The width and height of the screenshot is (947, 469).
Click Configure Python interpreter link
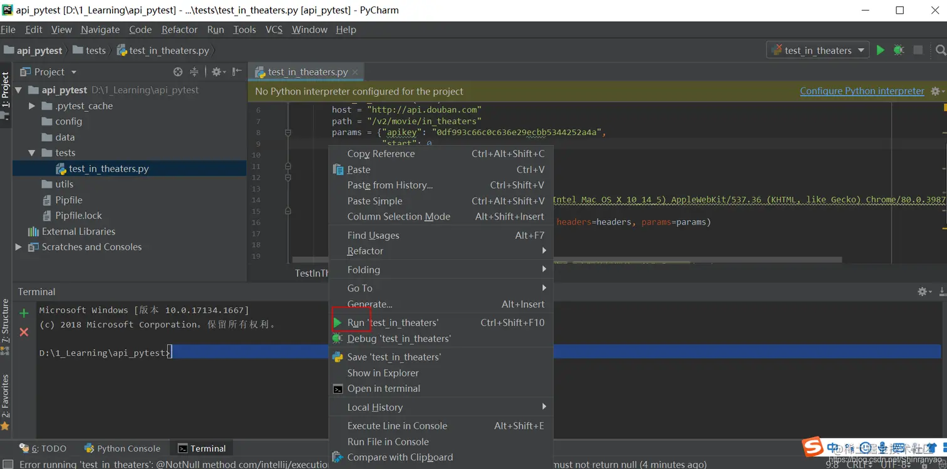coord(862,91)
